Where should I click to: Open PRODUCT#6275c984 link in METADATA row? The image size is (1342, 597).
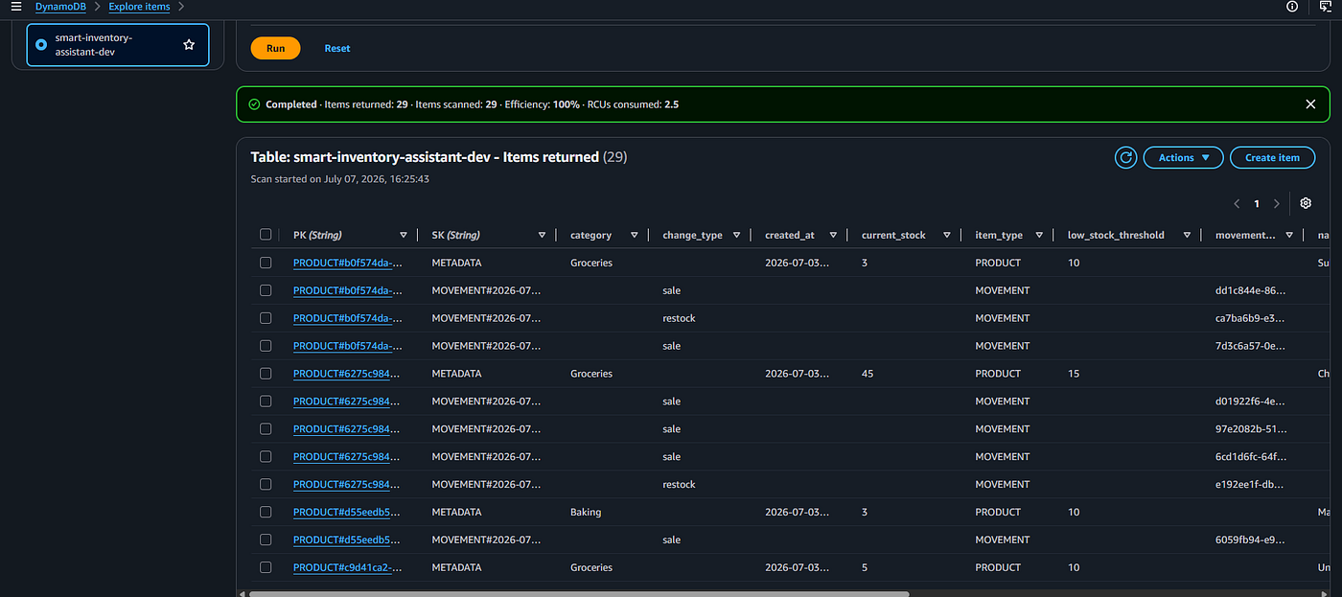coord(347,374)
